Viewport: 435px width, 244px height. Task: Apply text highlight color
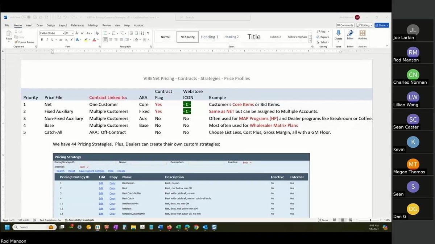tap(86, 39)
